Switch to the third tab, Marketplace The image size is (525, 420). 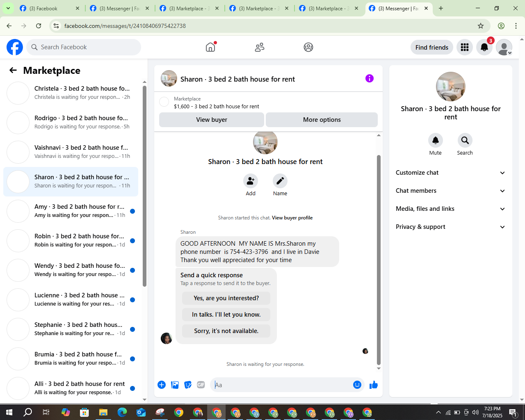click(x=189, y=8)
